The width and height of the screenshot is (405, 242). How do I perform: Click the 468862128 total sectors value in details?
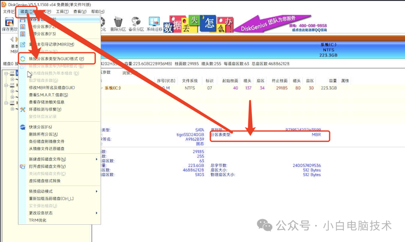(193, 170)
